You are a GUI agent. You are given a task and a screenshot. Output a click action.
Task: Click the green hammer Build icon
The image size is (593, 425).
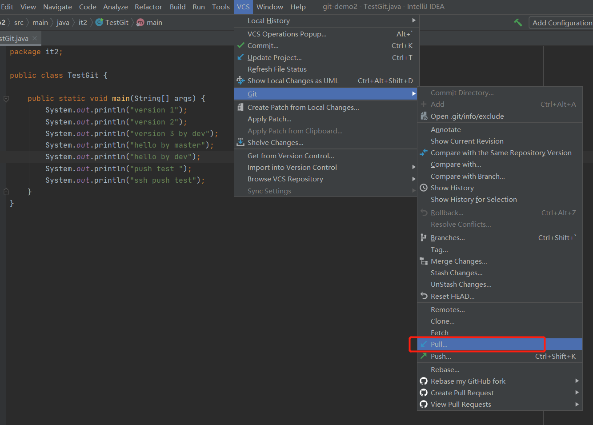(518, 22)
